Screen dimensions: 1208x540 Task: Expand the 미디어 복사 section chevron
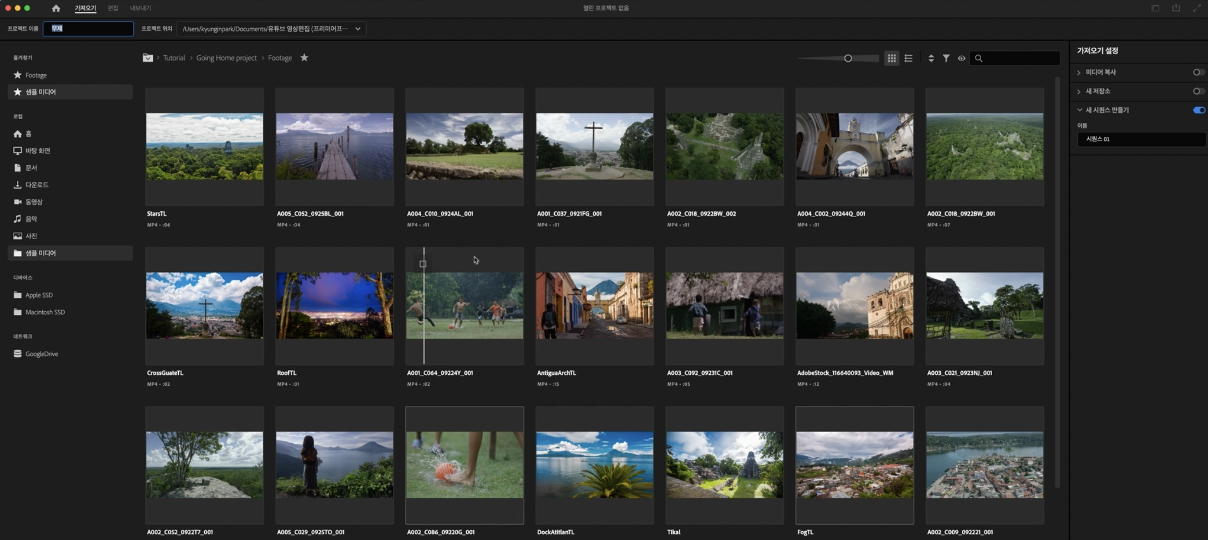pyautogui.click(x=1079, y=73)
